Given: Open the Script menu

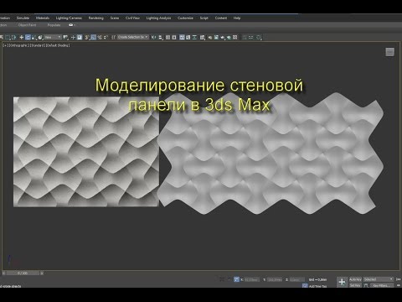Looking at the screenshot, I should pyautogui.click(x=204, y=18).
